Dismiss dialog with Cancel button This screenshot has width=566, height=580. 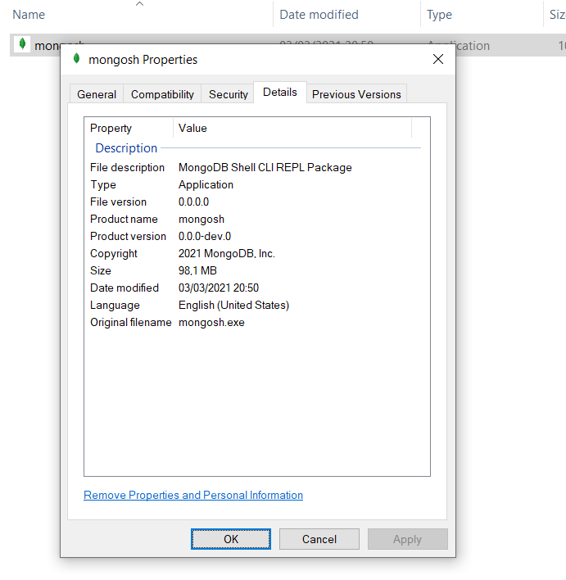[x=319, y=539]
